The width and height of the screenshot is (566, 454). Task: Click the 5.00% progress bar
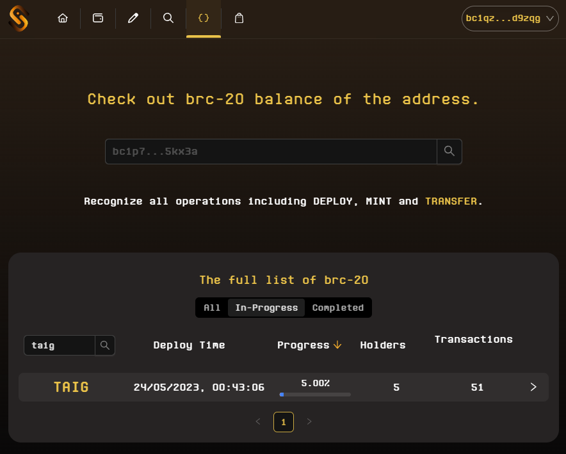pos(314,395)
